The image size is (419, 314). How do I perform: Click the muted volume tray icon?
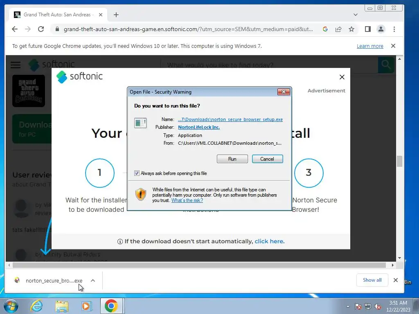pyautogui.click(x=378, y=306)
